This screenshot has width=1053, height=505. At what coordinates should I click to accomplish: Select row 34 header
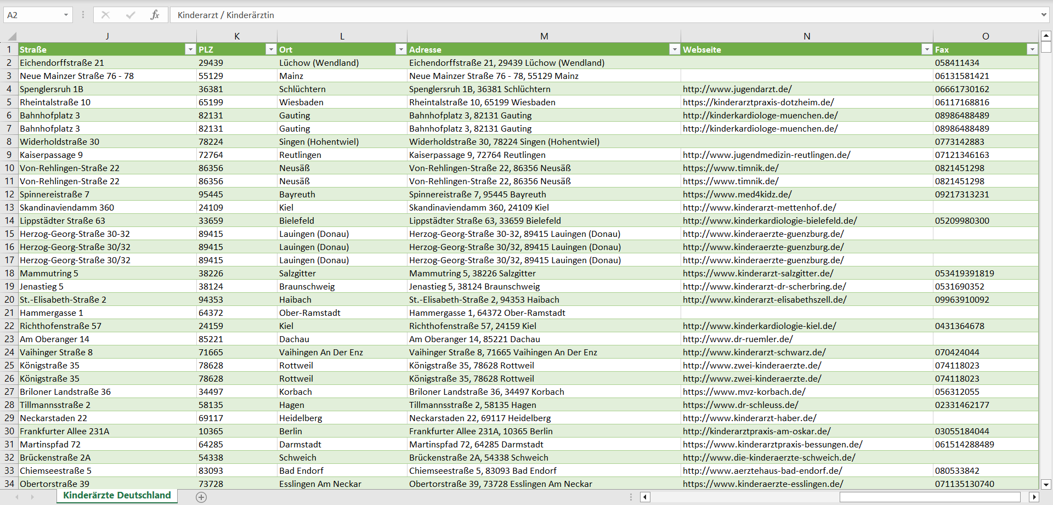point(9,484)
